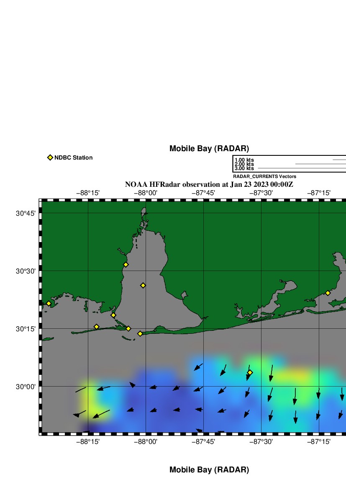This screenshot has height=490, width=346.
Task: Click the westernmost station diamond near the left map edge
Action: [x=49, y=303]
